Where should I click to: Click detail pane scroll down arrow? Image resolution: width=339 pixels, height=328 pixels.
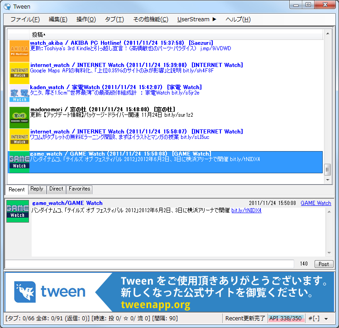[x=329, y=252]
